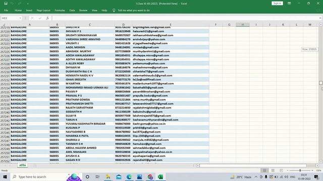Click horizontal scrollbar right arrow
Viewport: 323px width, 181px height.
317,165
